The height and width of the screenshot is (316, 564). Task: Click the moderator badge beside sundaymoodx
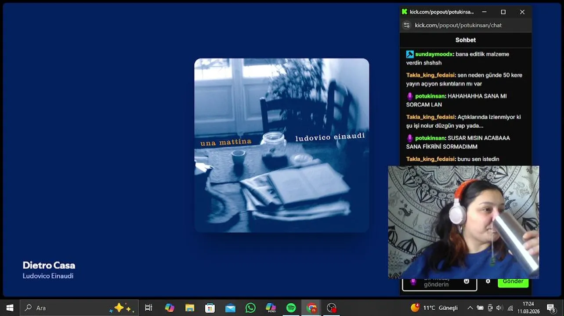[x=410, y=54]
